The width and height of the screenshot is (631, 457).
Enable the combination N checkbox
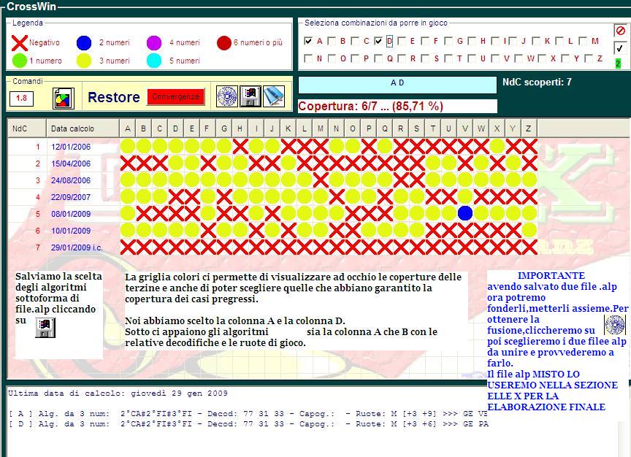[308, 58]
